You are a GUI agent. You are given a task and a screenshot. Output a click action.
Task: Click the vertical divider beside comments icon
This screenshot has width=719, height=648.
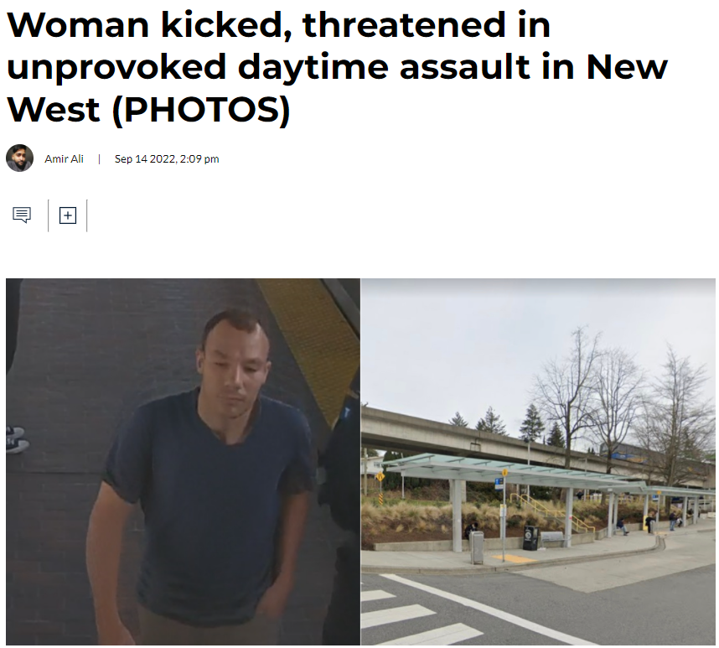tap(48, 215)
